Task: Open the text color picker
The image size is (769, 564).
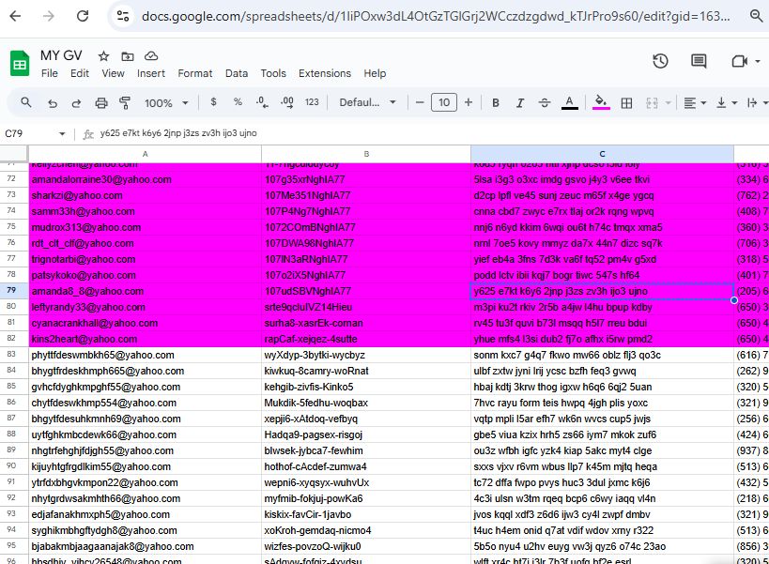Action: (569, 102)
